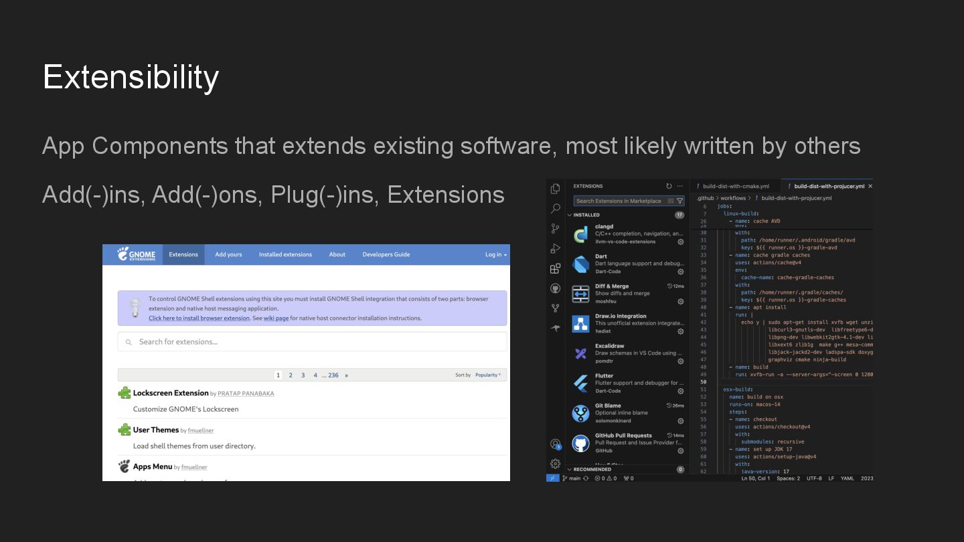Image resolution: width=964 pixels, height=542 pixels.
Task: Click the next page double-arrow
Action: [x=346, y=375]
